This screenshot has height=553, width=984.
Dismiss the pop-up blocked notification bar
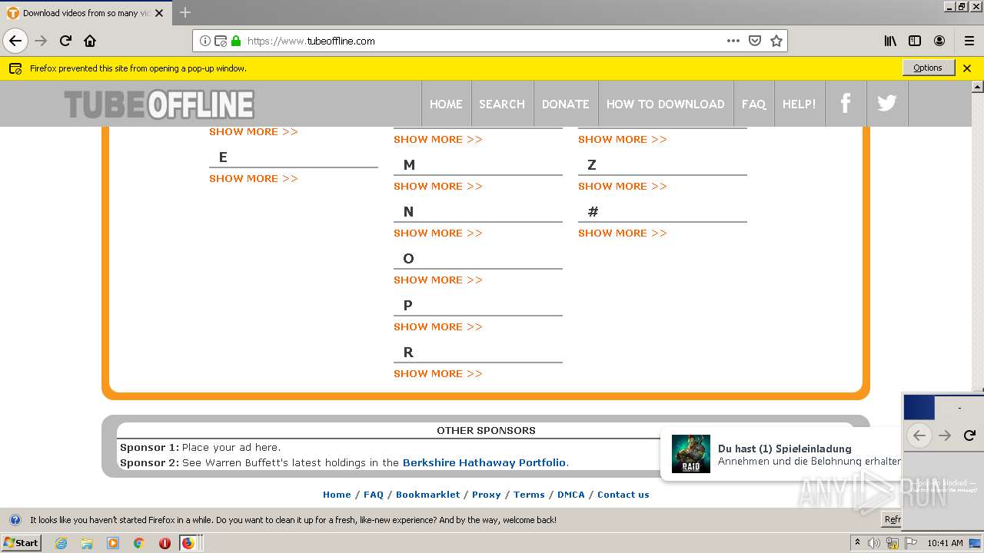967,68
